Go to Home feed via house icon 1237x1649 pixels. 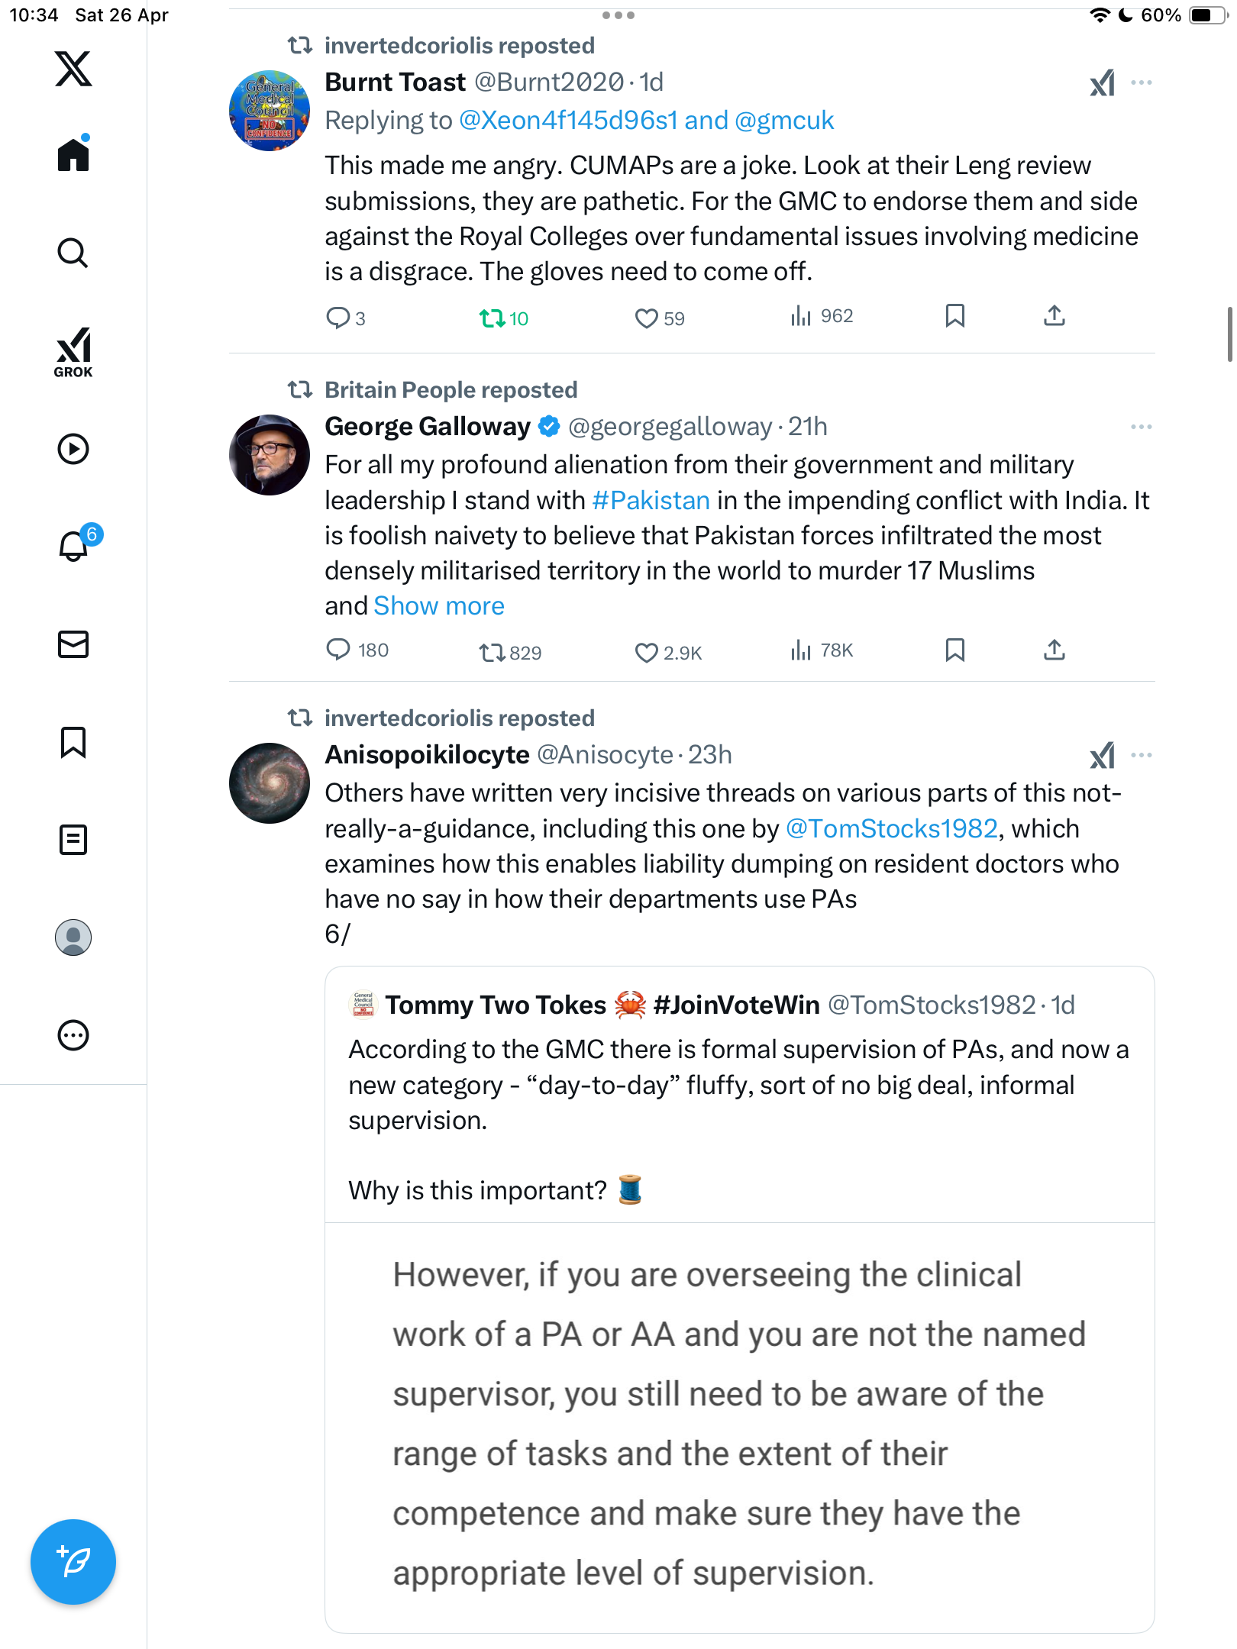click(73, 154)
